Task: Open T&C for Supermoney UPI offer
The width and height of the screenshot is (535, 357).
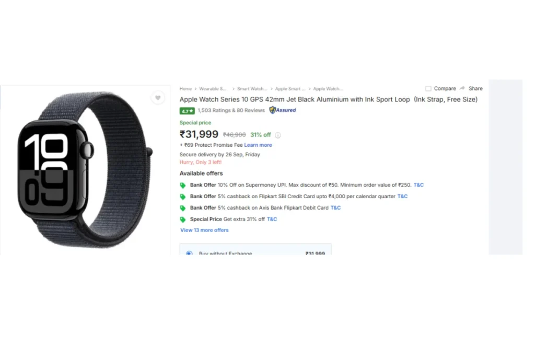Action: coord(419,185)
